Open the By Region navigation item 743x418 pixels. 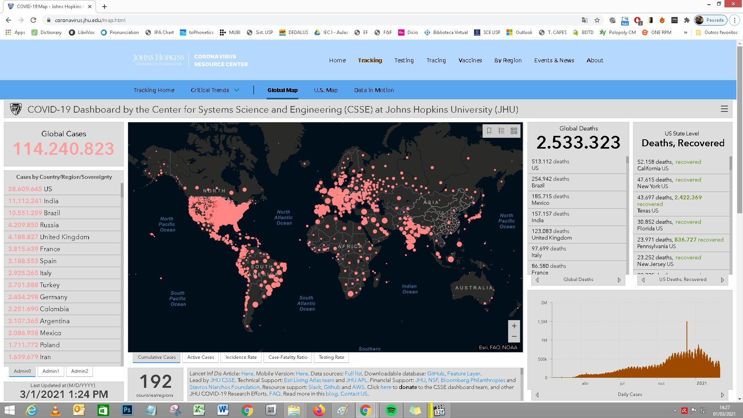[x=508, y=60]
